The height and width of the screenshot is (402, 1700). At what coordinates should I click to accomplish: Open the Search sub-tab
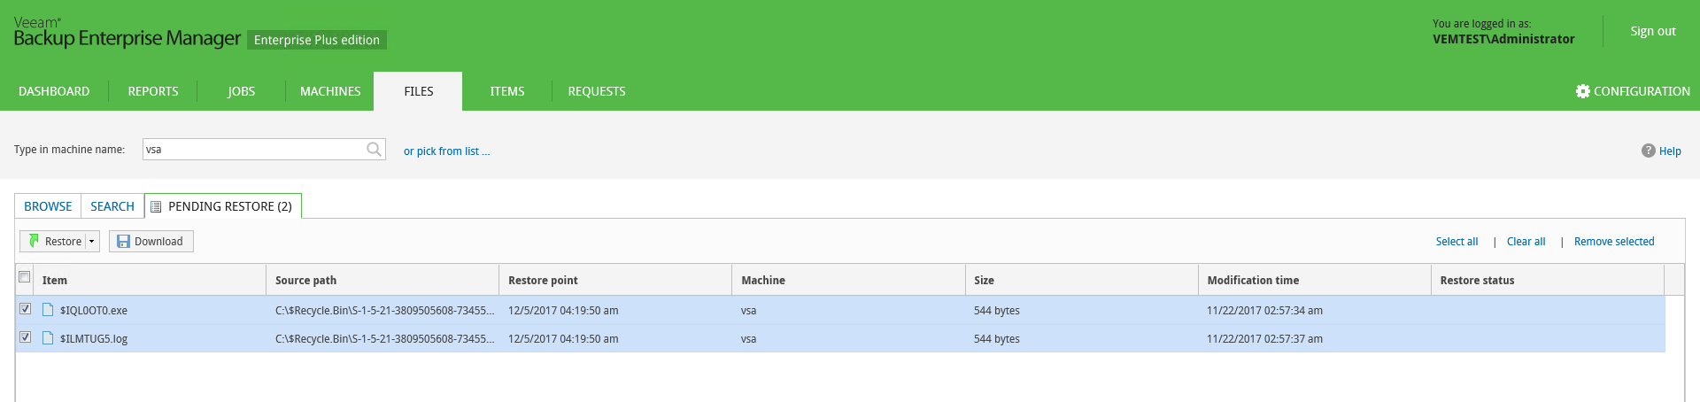pyautogui.click(x=112, y=206)
